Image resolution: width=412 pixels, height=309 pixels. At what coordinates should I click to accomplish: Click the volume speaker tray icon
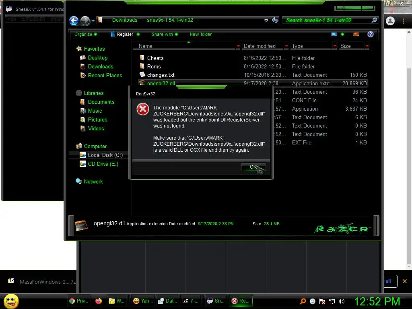click(x=341, y=301)
